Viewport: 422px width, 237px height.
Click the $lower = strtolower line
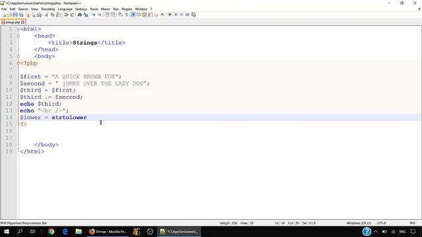pyautogui.click(x=53, y=117)
